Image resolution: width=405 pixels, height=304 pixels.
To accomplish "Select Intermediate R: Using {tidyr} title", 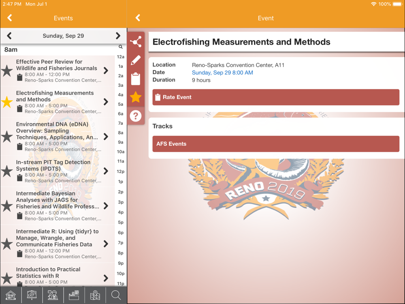I will [x=58, y=238].
